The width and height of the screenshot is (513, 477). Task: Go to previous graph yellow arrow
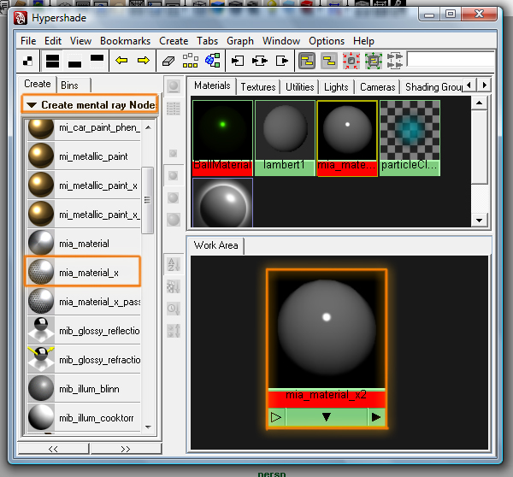(x=121, y=61)
